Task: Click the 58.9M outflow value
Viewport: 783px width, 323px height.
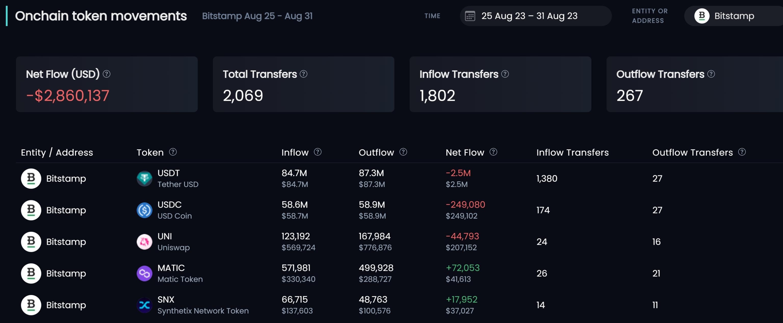Action: click(x=372, y=205)
